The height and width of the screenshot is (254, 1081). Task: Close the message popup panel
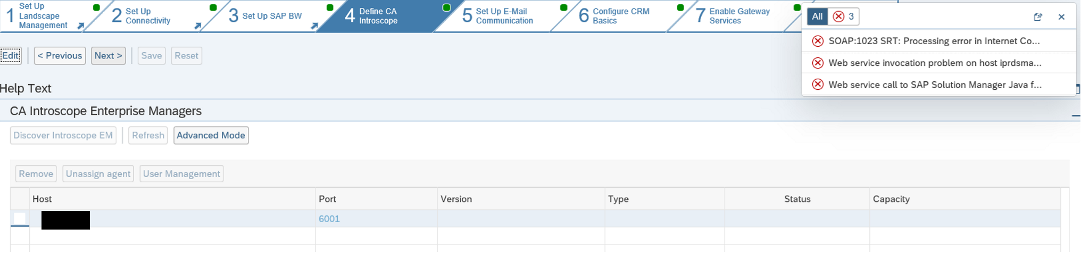pos(1061,17)
